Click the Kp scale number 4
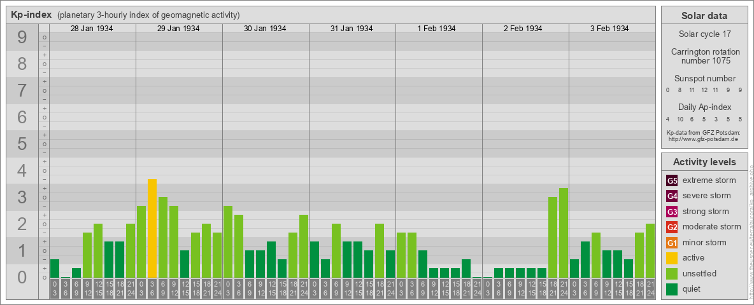The image size is (754, 305). tap(22, 171)
